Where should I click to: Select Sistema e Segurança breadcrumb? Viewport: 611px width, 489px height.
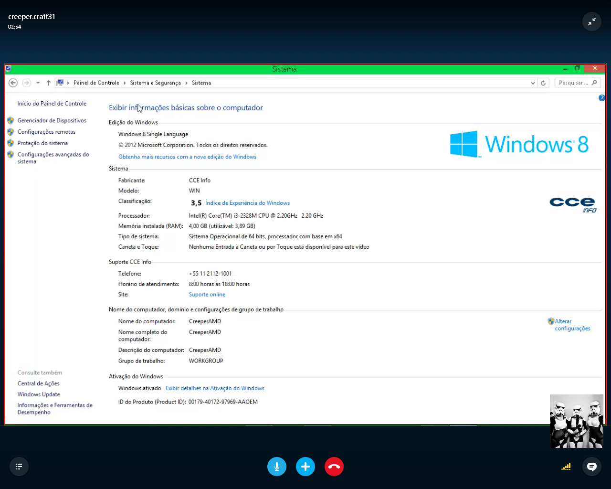tap(155, 83)
